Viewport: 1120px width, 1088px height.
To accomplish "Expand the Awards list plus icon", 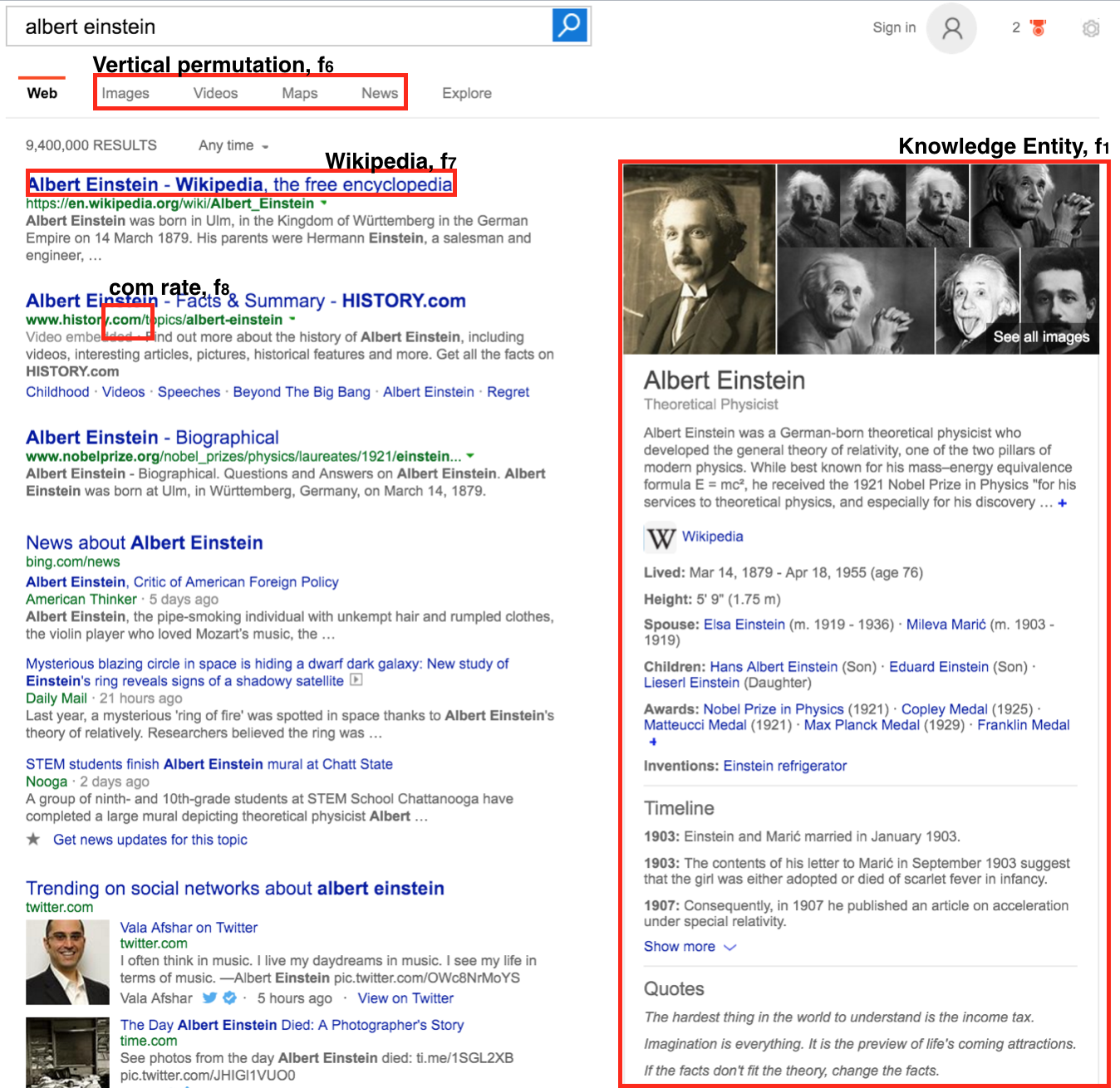I will [652, 742].
